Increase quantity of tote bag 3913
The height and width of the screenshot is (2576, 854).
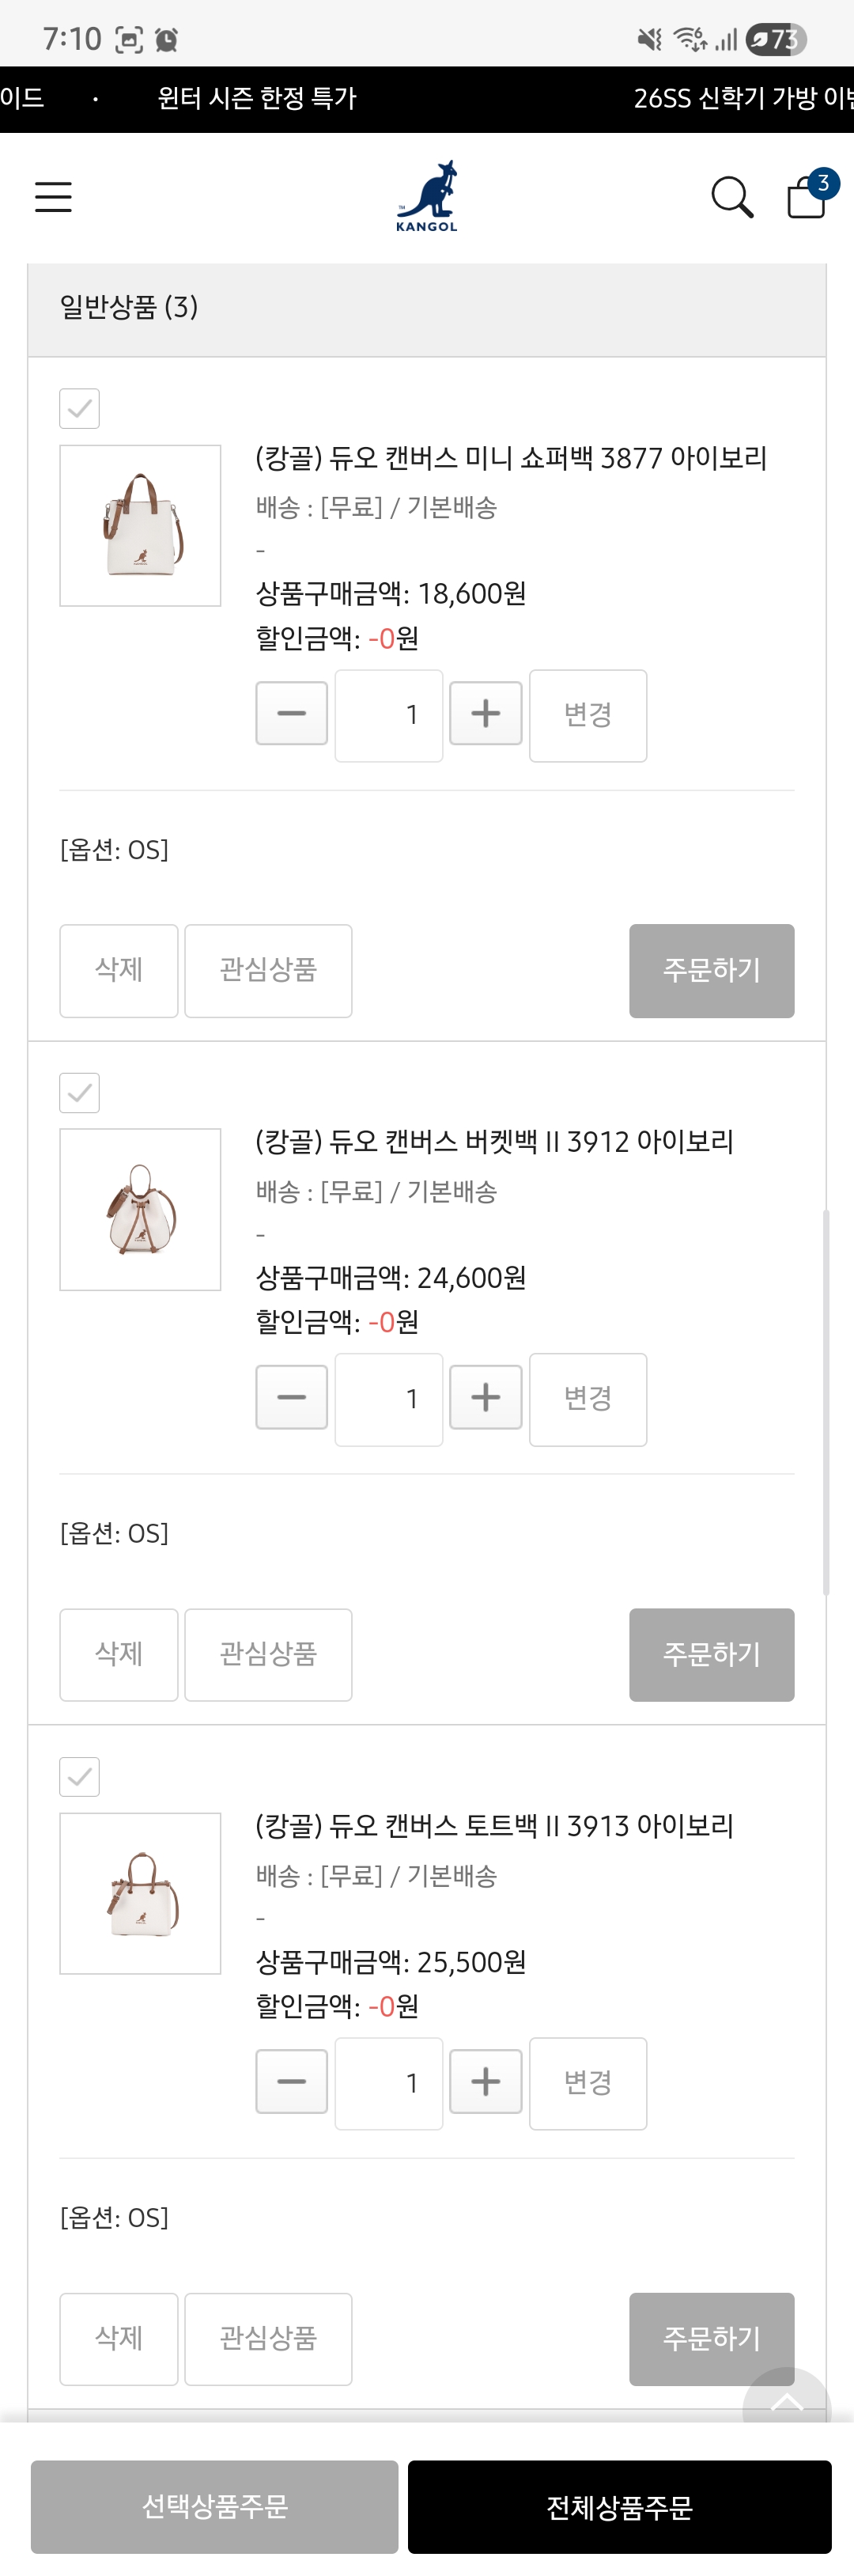click(486, 2081)
